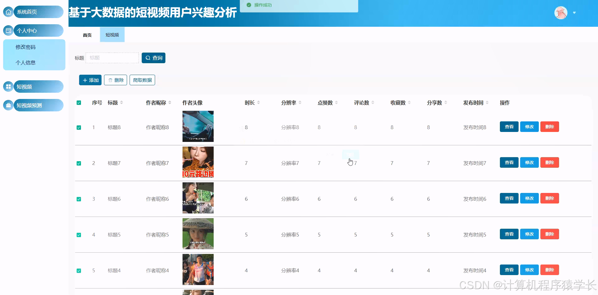Toggle the select-all checkbox in table header

click(78, 102)
